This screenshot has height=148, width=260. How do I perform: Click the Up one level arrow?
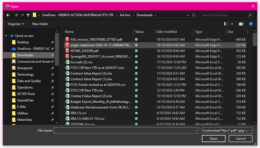28,15
